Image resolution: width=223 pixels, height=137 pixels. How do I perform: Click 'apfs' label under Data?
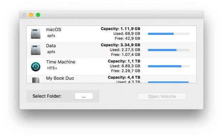coord(51,52)
